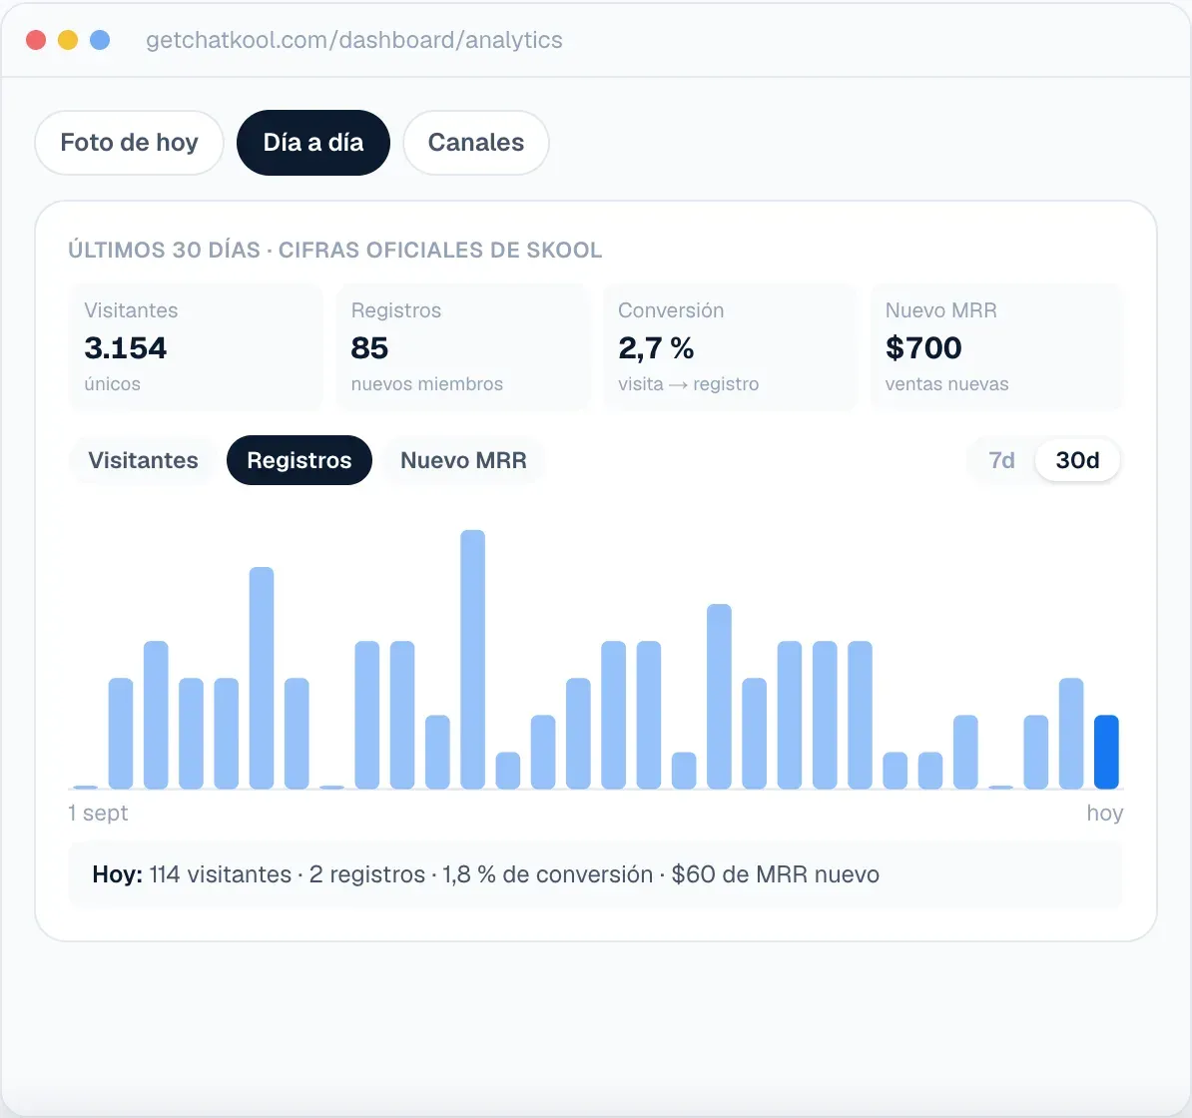Viewport: 1192px width, 1118px height.
Task: Click the blue window zoom button
Action: (100, 40)
